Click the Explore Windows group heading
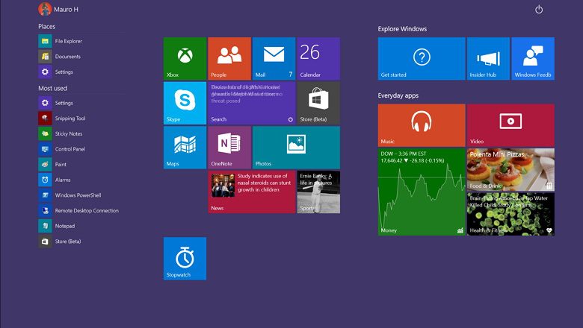Viewport: 583px width, 328px height. click(x=402, y=29)
